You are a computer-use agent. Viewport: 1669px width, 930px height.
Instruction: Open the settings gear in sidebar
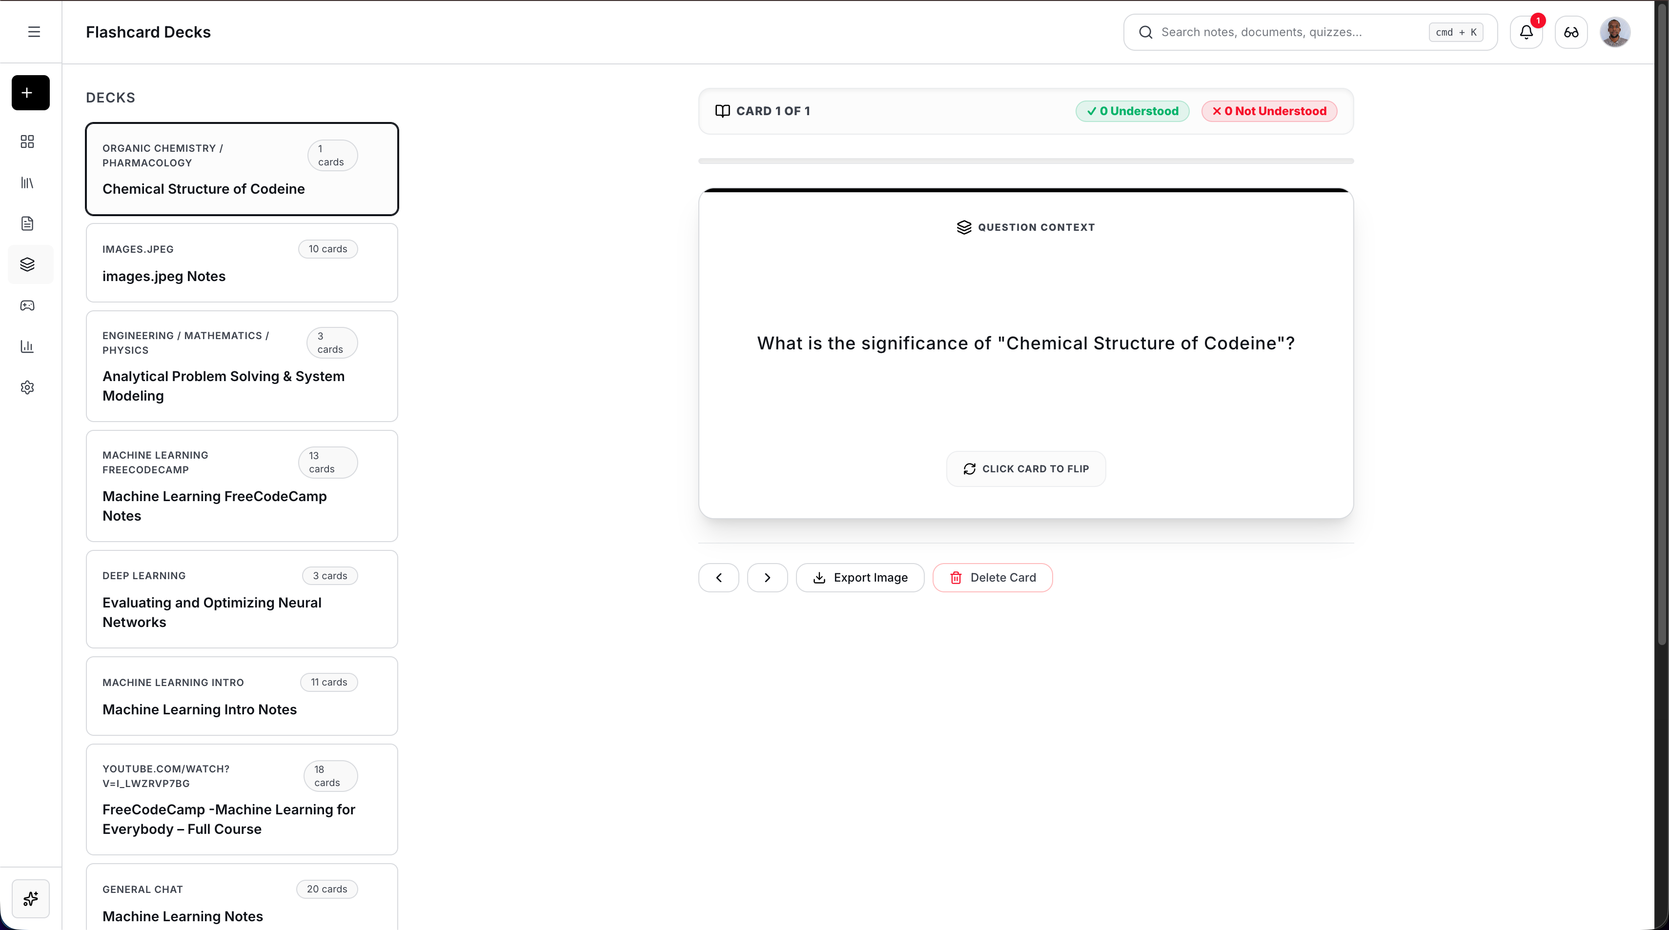click(x=27, y=387)
